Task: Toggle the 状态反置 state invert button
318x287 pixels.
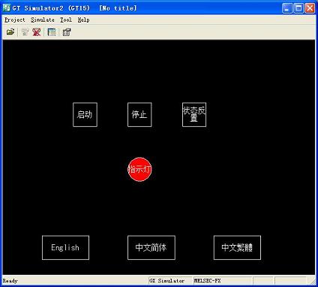Action: pyautogui.click(x=194, y=115)
